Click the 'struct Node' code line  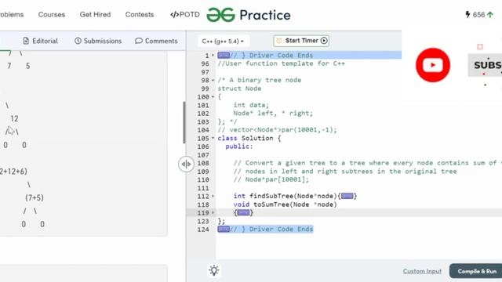pos(239,89)
